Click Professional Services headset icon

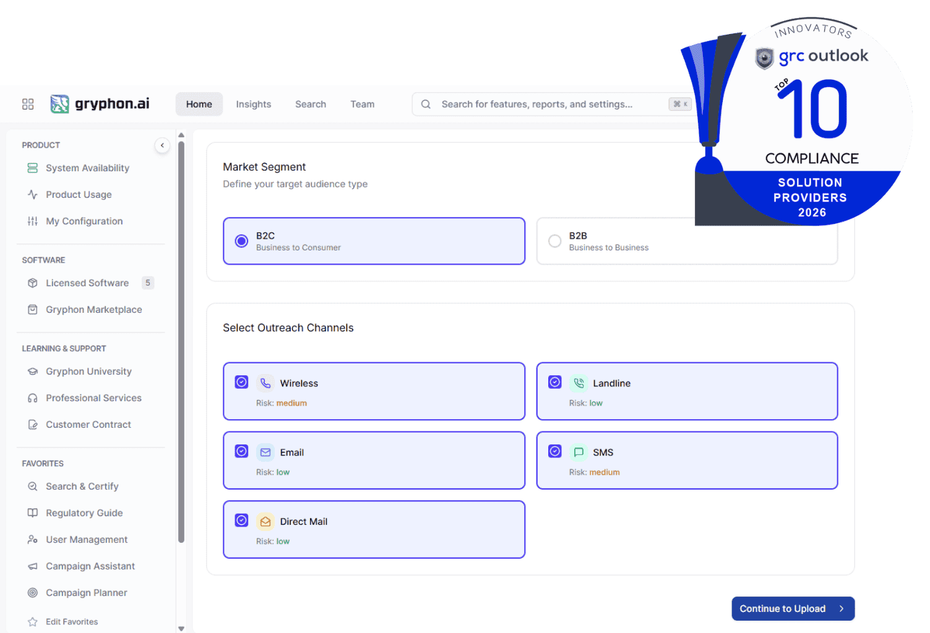(x=33, y=398)
